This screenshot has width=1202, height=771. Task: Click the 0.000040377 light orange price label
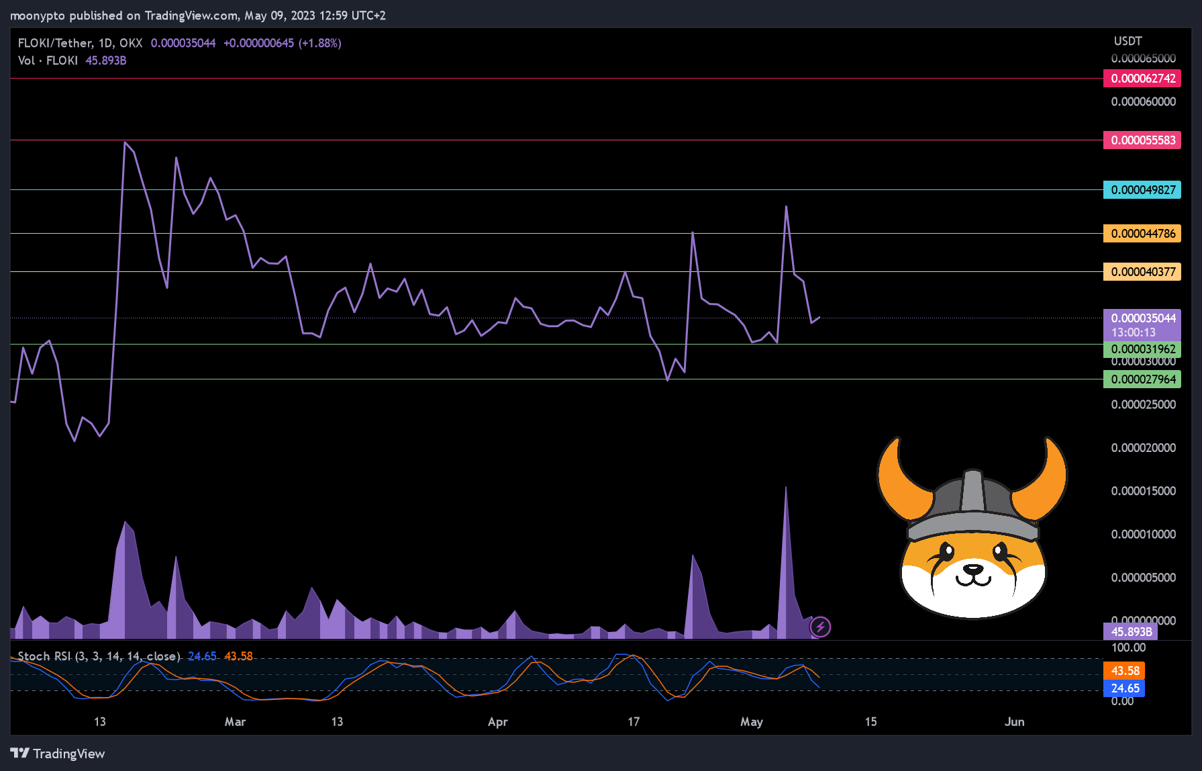click(x=1142, y=272)
